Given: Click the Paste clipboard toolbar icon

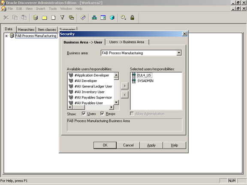Looking at the screenshot, I should (x=24, y=18).
